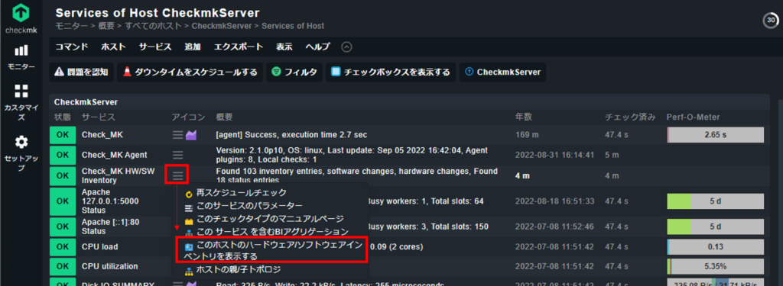Click the 0.13 CPU load Perf-O-Meter bar
The image size is (783, 286).
(x=716, y=246)
